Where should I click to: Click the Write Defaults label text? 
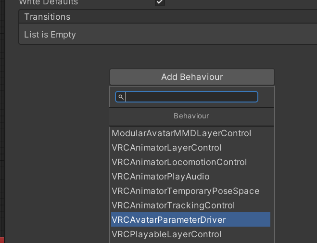[48, 2]
